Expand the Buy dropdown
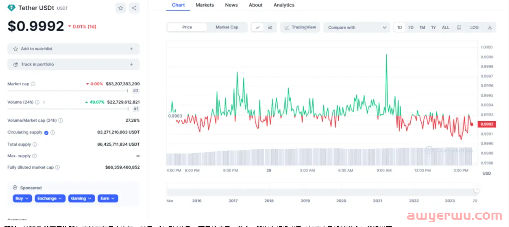 [23, 198]
